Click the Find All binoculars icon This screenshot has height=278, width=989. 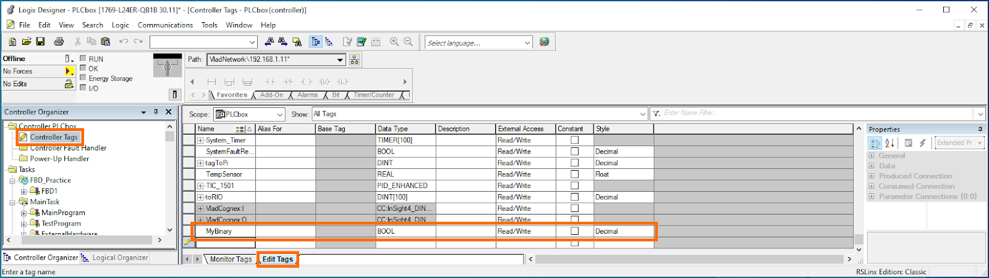[297, 42]
